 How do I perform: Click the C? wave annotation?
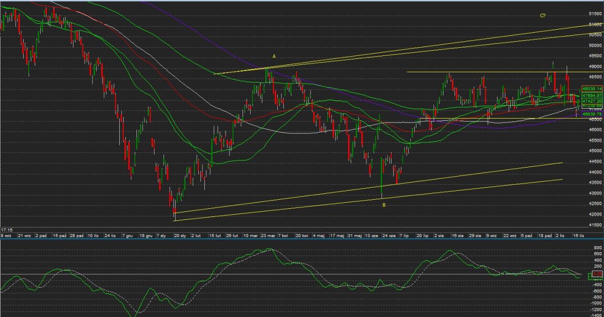pos(543,16)
